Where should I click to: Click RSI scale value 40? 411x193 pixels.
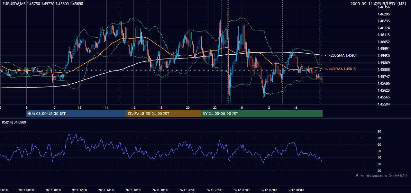click(x=379, y=157)
